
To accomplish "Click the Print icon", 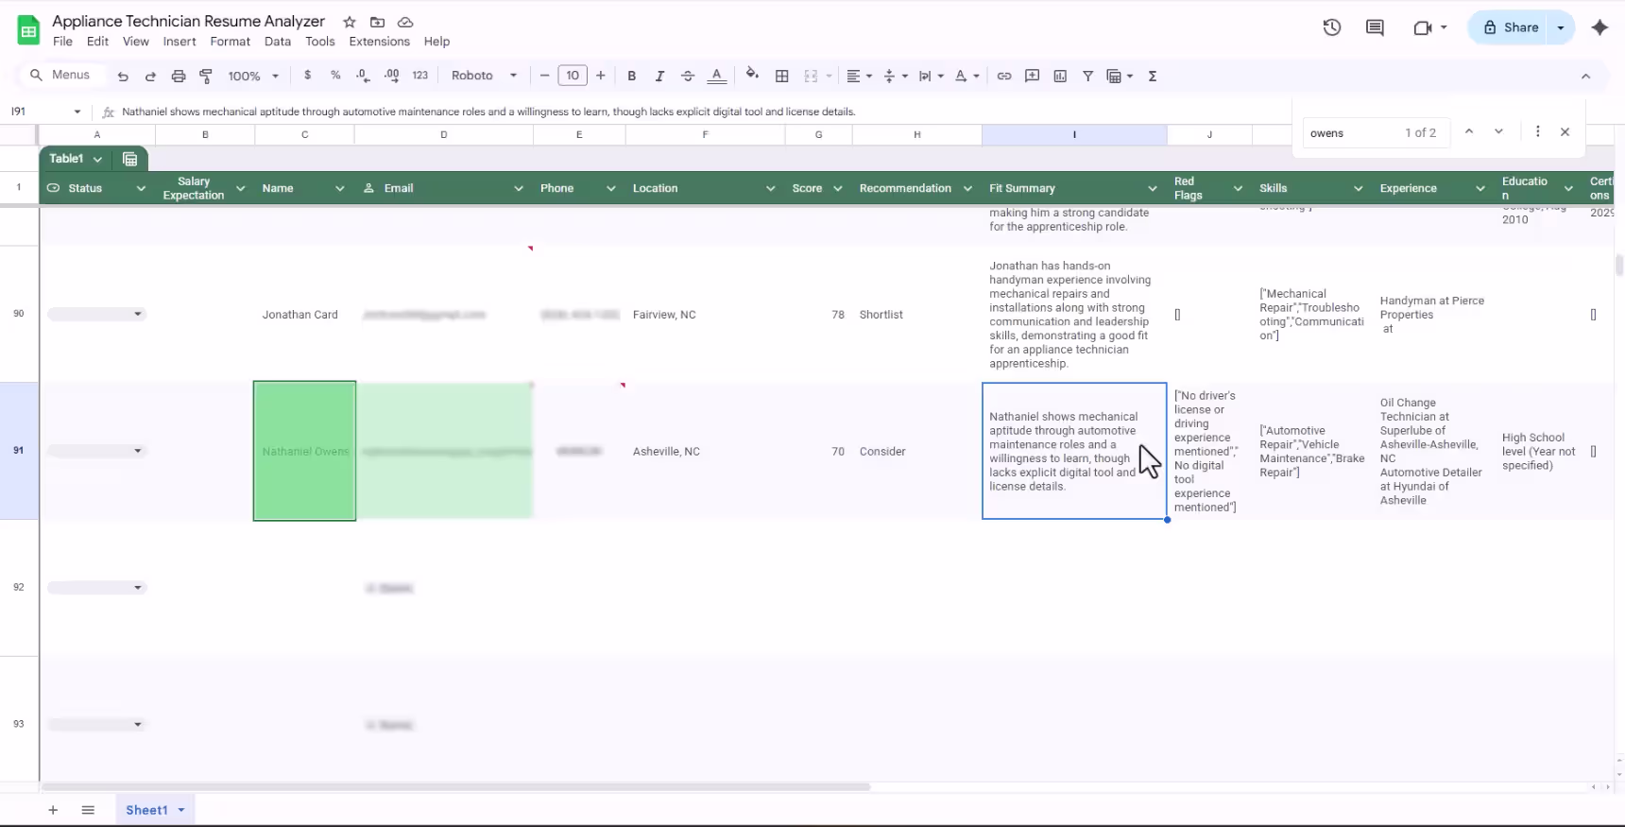I will click(x=178, y=76).
